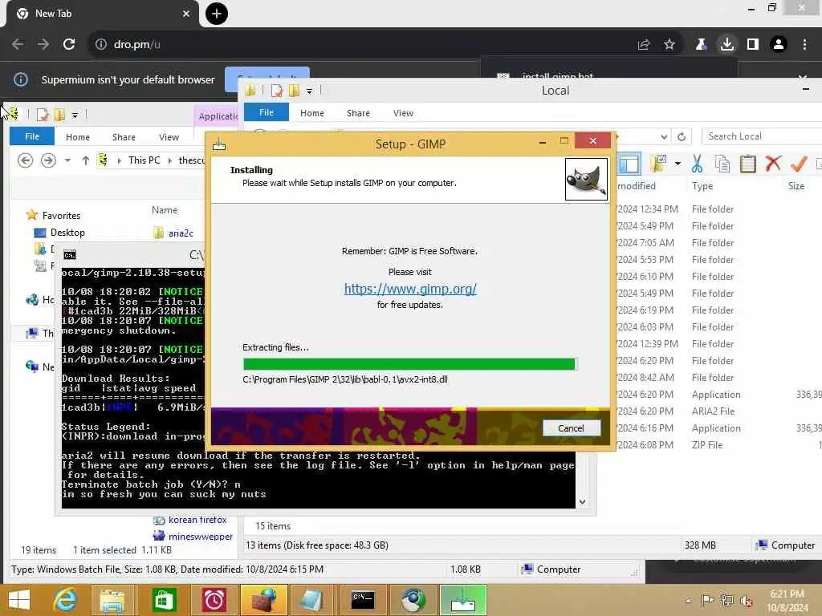Open Share tab in the Local window
This screenshot has width=822, height=616.
coord(358,113)
